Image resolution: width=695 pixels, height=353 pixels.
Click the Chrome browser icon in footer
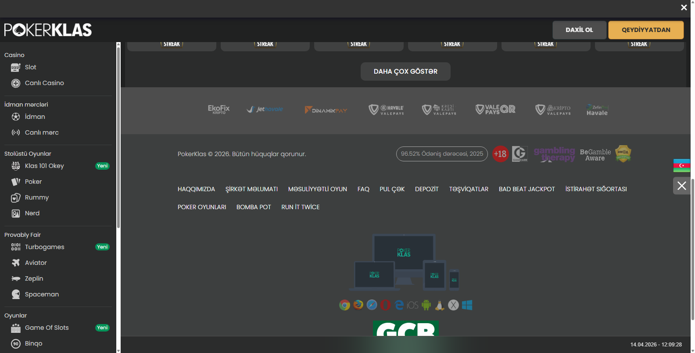pyautogui.click(x=344, y=305)
